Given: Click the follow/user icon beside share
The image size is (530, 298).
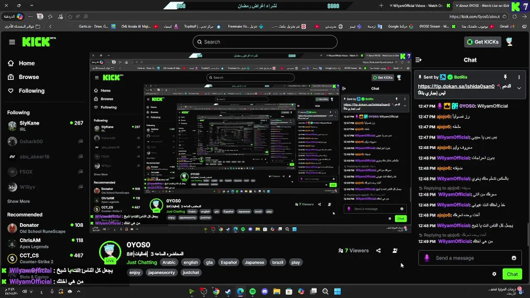Looking at the screenshot, I should (395, 250).
